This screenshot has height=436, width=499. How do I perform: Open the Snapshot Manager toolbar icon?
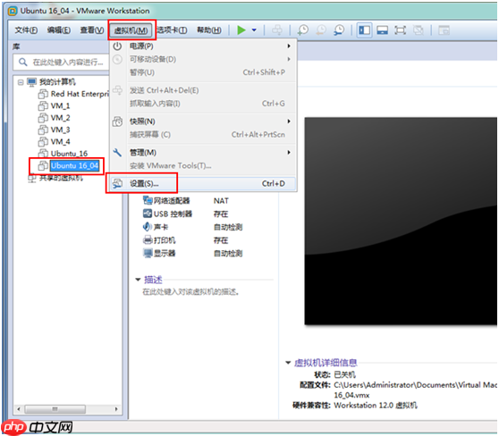pyautogui.click(x=339, y=29)
